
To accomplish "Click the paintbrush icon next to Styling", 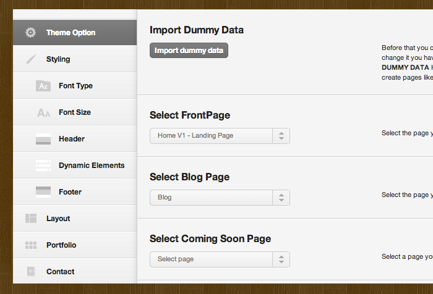I will pyautogui.click(x=30, y=59).
